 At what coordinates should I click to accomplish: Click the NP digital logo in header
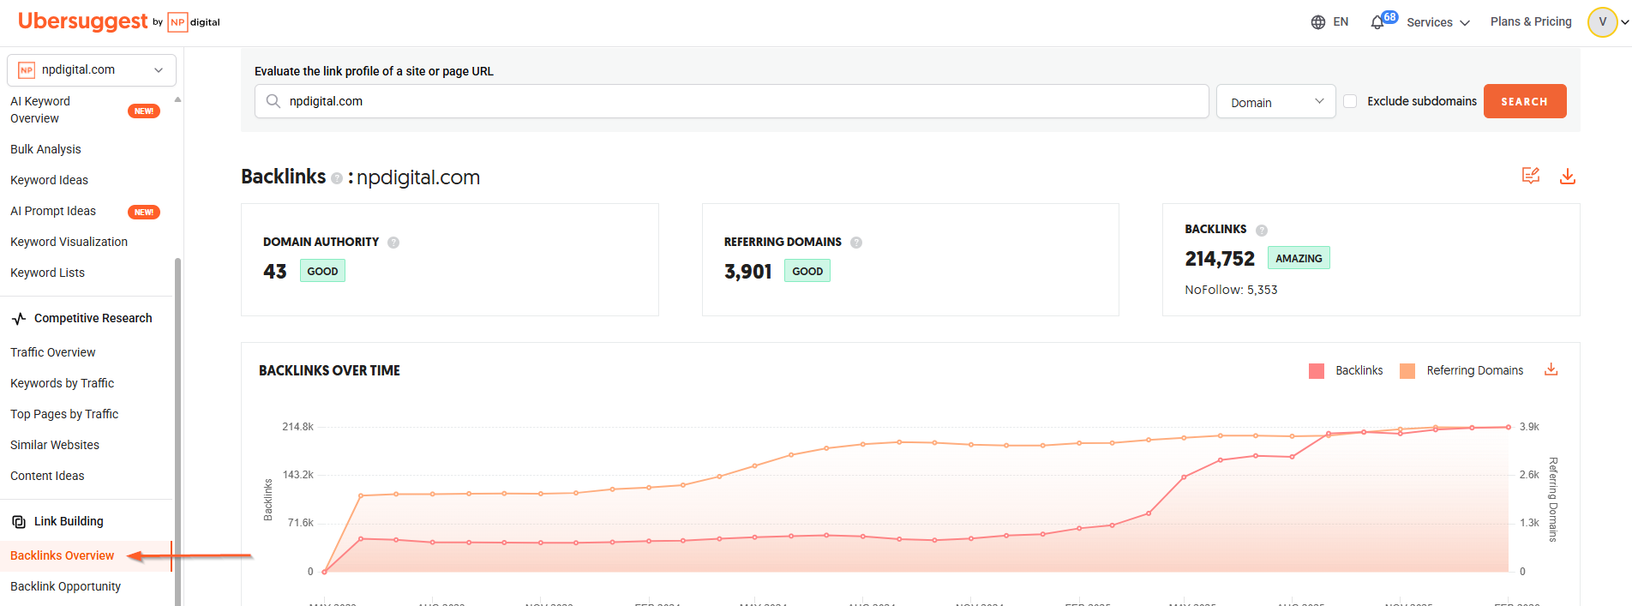pos(194,22)
